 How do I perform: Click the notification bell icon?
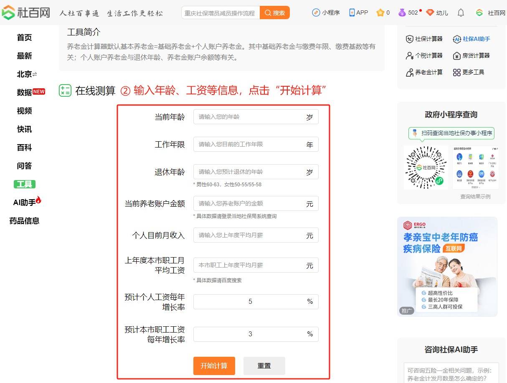[461, 13]
